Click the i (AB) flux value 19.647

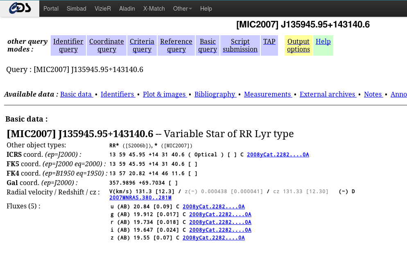click(143, 230)
